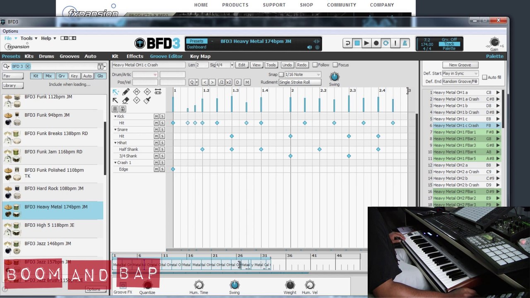Screen dimensions: 530x298
Task: Solo the Snare lane
Action: pyautogui.click(x=162, y=130)
